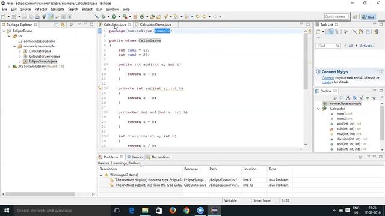The width and height of the screenshot is (385, 216).
Task: Click the Quick Access search field
Action: point(336,17)
